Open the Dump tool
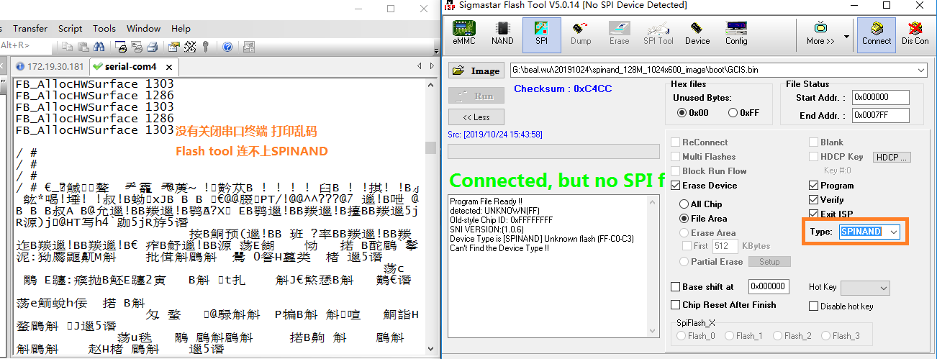Viewport: 937px width, 359px height. [581, 33]
